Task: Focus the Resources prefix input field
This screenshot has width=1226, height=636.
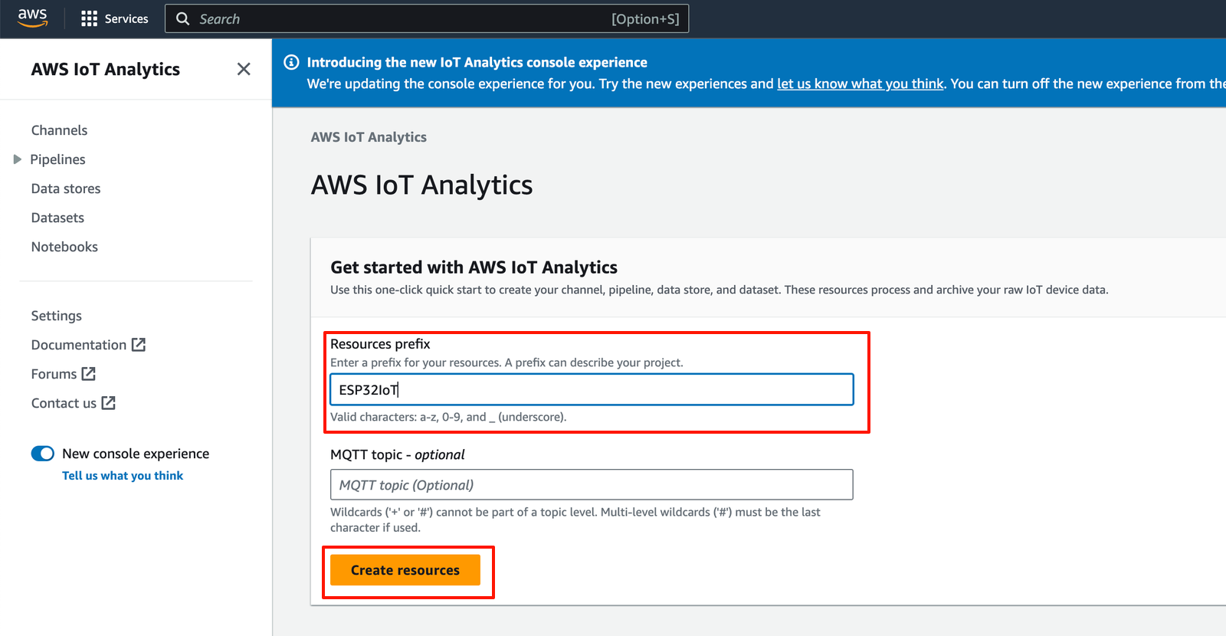Action: pos(592,389)
